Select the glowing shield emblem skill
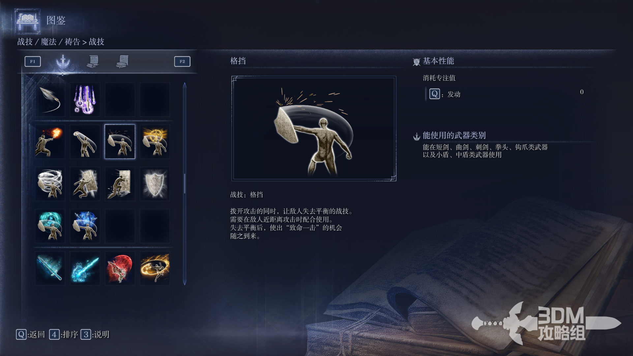 coord(155,184)
